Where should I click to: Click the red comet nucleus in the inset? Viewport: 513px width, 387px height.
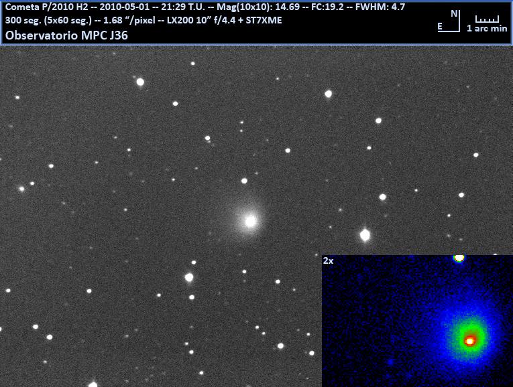[470, 341]
